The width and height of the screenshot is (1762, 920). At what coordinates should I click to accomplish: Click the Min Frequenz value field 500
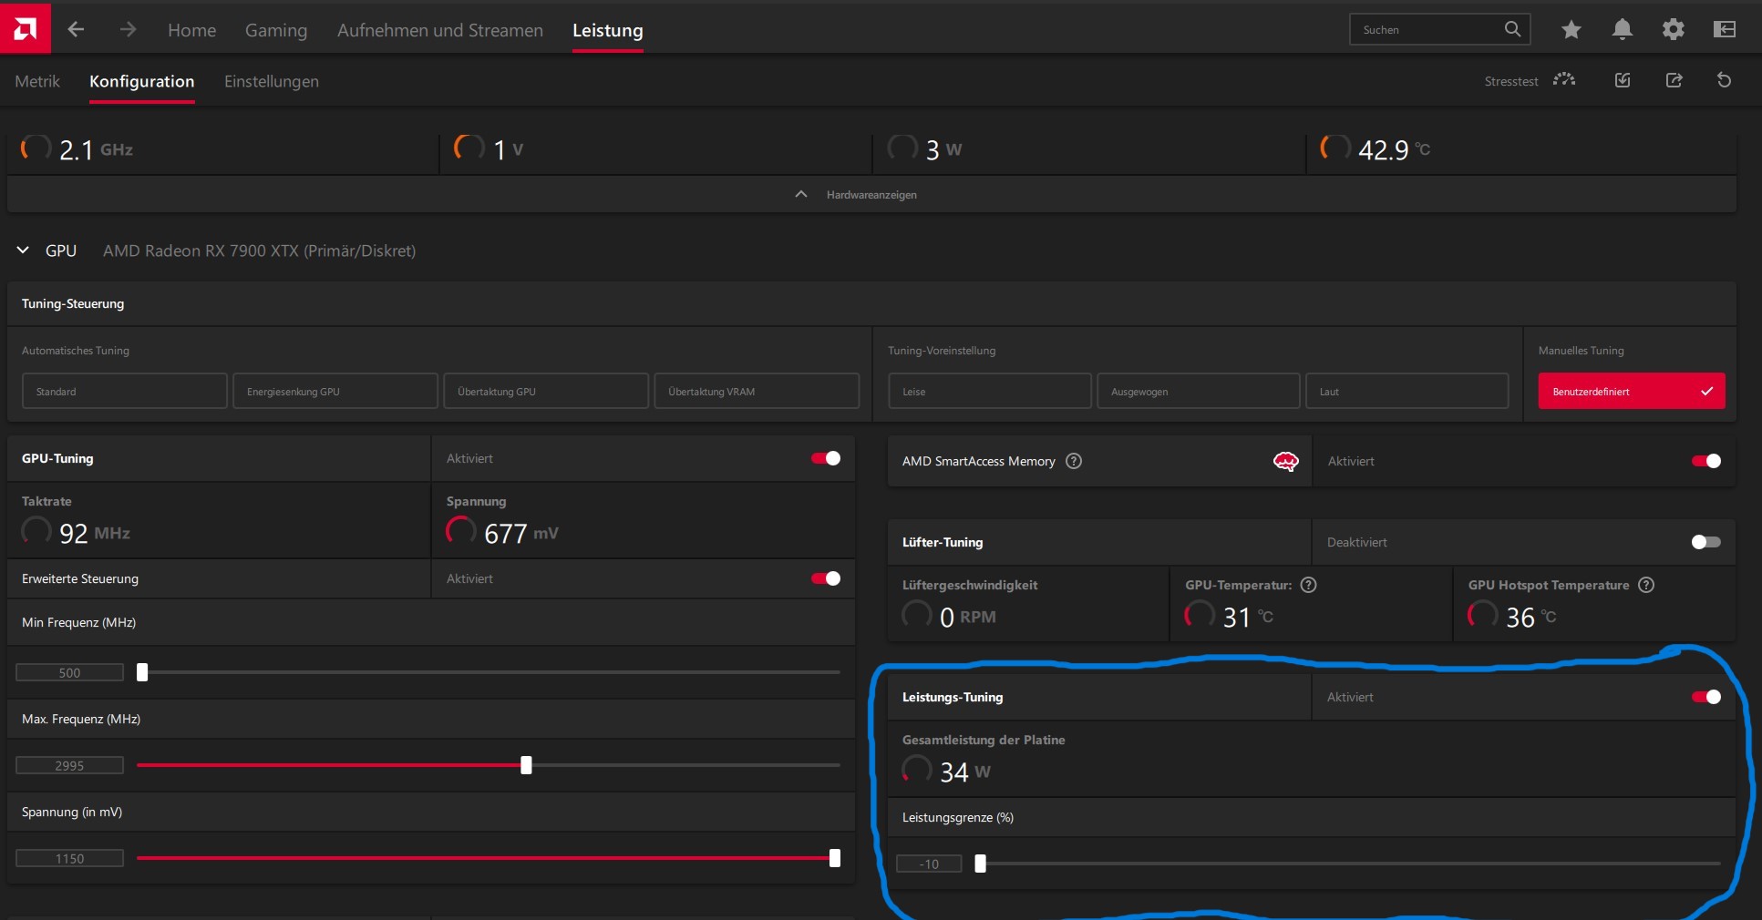pos(69,672)
